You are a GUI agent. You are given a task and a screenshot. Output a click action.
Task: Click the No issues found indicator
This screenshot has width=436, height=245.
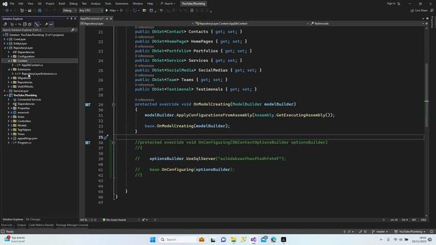pyautogui.click(x=114, y=220)
